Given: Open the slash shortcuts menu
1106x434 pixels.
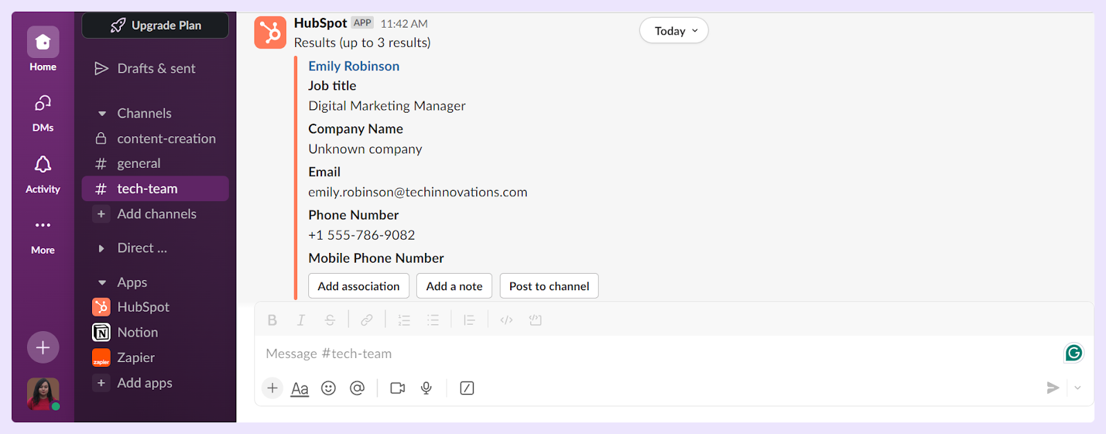Looking at the screenshot, I should pyautogui.click(x=467, y=388).
